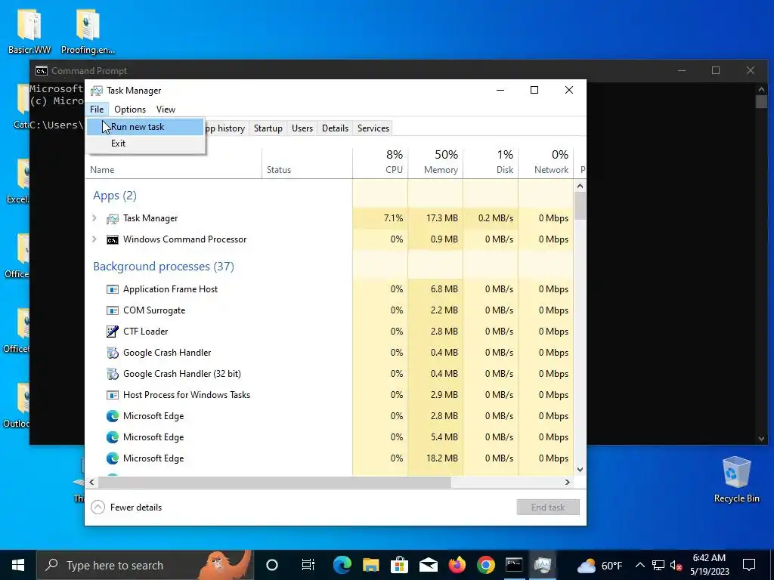Click the process list scroll-down arrow
This screenshot has height=580, width=774.
click(x=580, y=470)
